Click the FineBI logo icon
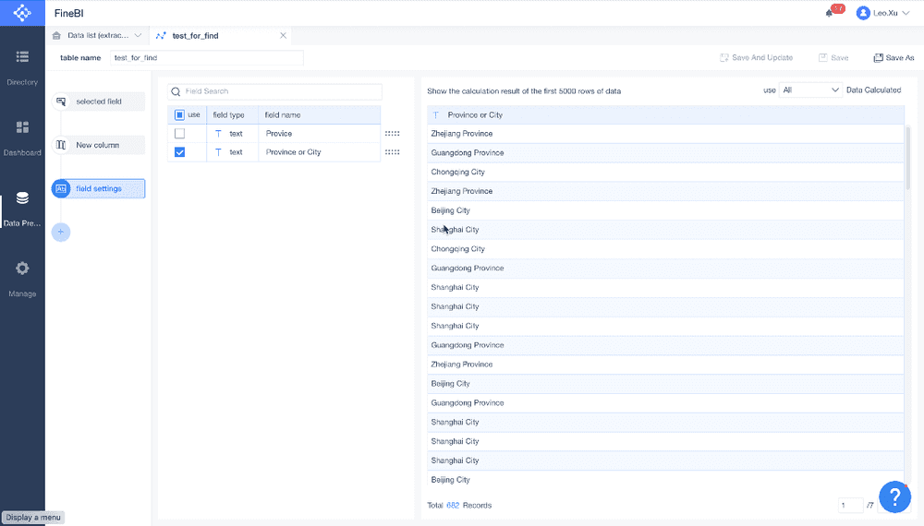This screenshot has width=924, height=526. [22, 13]
